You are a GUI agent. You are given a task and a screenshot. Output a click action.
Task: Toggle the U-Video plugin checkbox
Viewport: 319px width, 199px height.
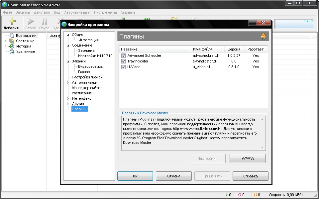pyautogui.click(x=123, y=67)
